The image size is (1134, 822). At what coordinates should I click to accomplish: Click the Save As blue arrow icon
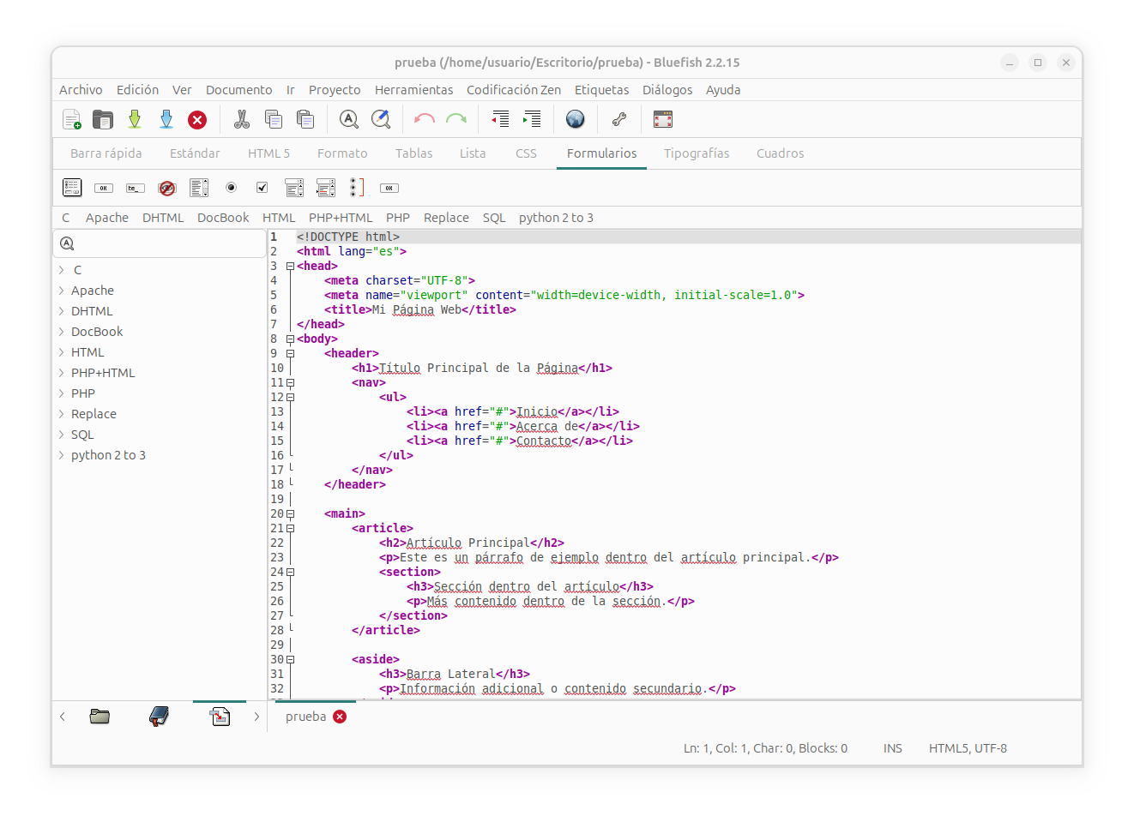(166, 119)
